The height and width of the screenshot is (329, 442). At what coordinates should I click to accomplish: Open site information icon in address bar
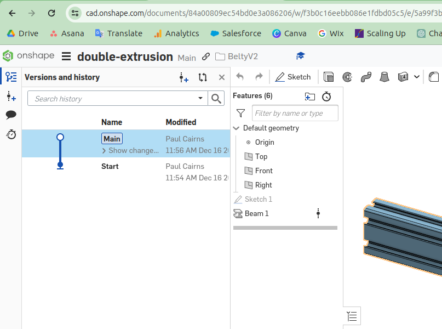75,13
